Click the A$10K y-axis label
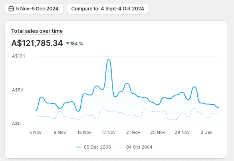The image size is (234, 161). point(19,56)
